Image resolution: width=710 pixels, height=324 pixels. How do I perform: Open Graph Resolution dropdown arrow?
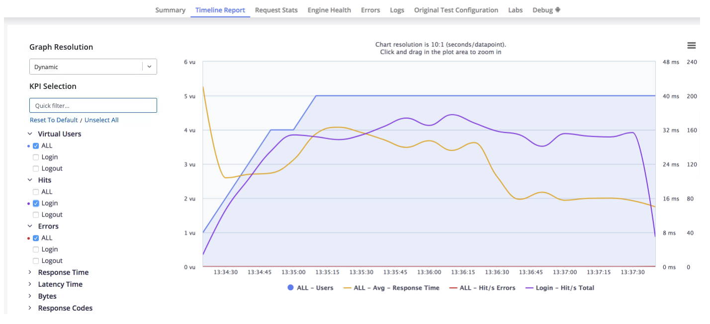point(149,67)
